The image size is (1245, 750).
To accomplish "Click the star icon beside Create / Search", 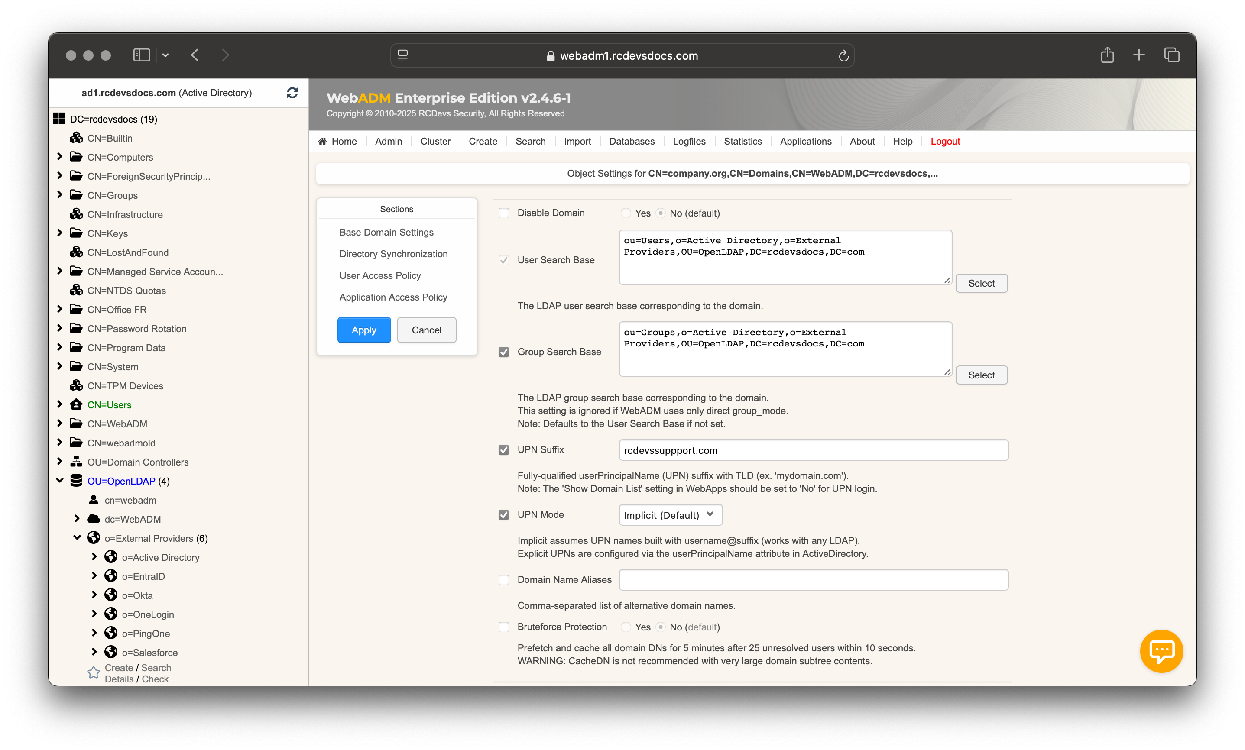I will tap(94, 673).
